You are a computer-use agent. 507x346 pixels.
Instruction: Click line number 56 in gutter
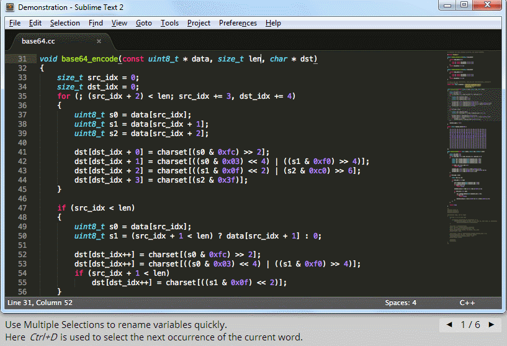point(22,291)
